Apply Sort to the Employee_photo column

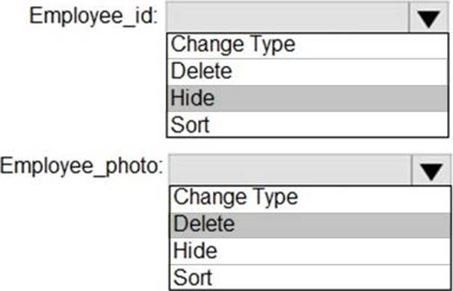pyautogui.click(x=310, y=277)
